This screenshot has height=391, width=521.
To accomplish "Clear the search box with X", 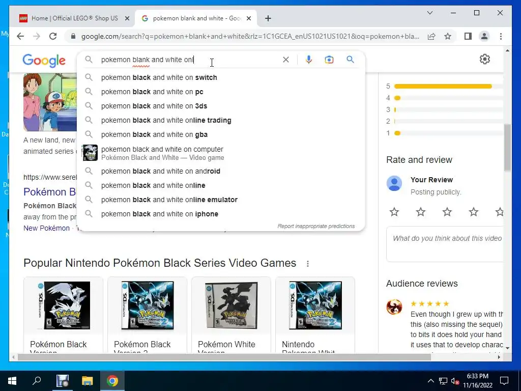I will (286, 60).
